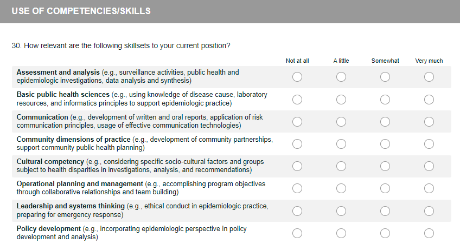Pick 'Very much' for Leadership and systems thinking
This screenshot has width=460, height=250.
[429, 210]
